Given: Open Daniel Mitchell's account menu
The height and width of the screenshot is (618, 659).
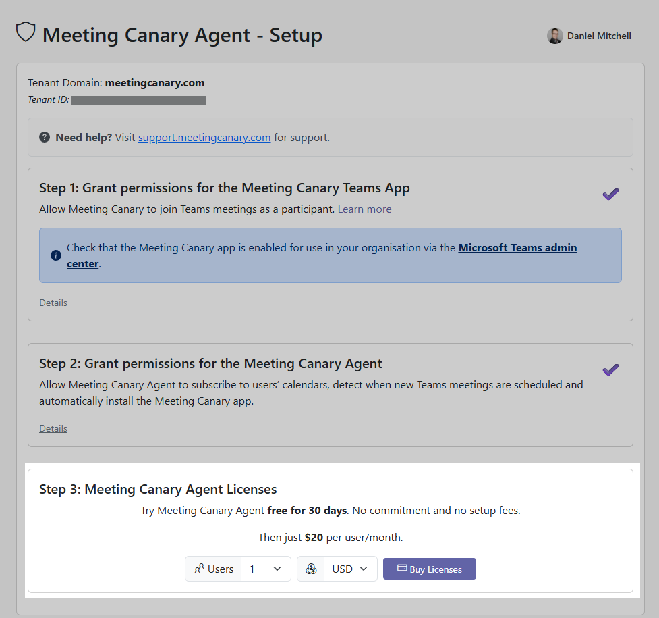Looking at the screenshot, I should [x=598, y=36].
